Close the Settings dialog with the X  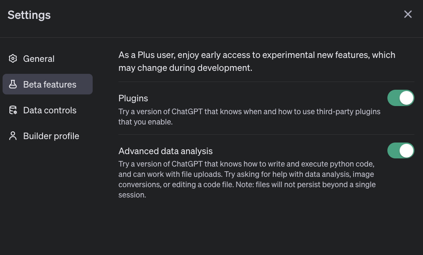pyautogui.click(x=408, y=15)
